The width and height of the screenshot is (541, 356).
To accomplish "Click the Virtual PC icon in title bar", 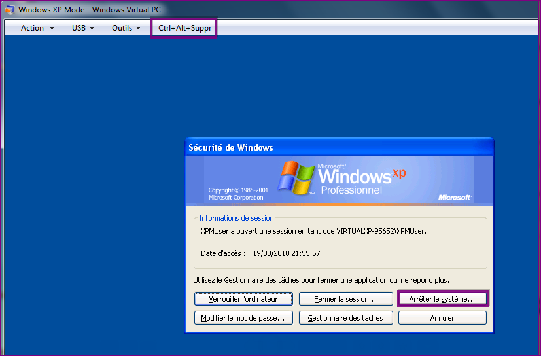I will pyautogui.click(x=10, y=10).
